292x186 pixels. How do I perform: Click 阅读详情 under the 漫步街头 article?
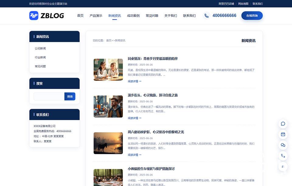point(134,118)
